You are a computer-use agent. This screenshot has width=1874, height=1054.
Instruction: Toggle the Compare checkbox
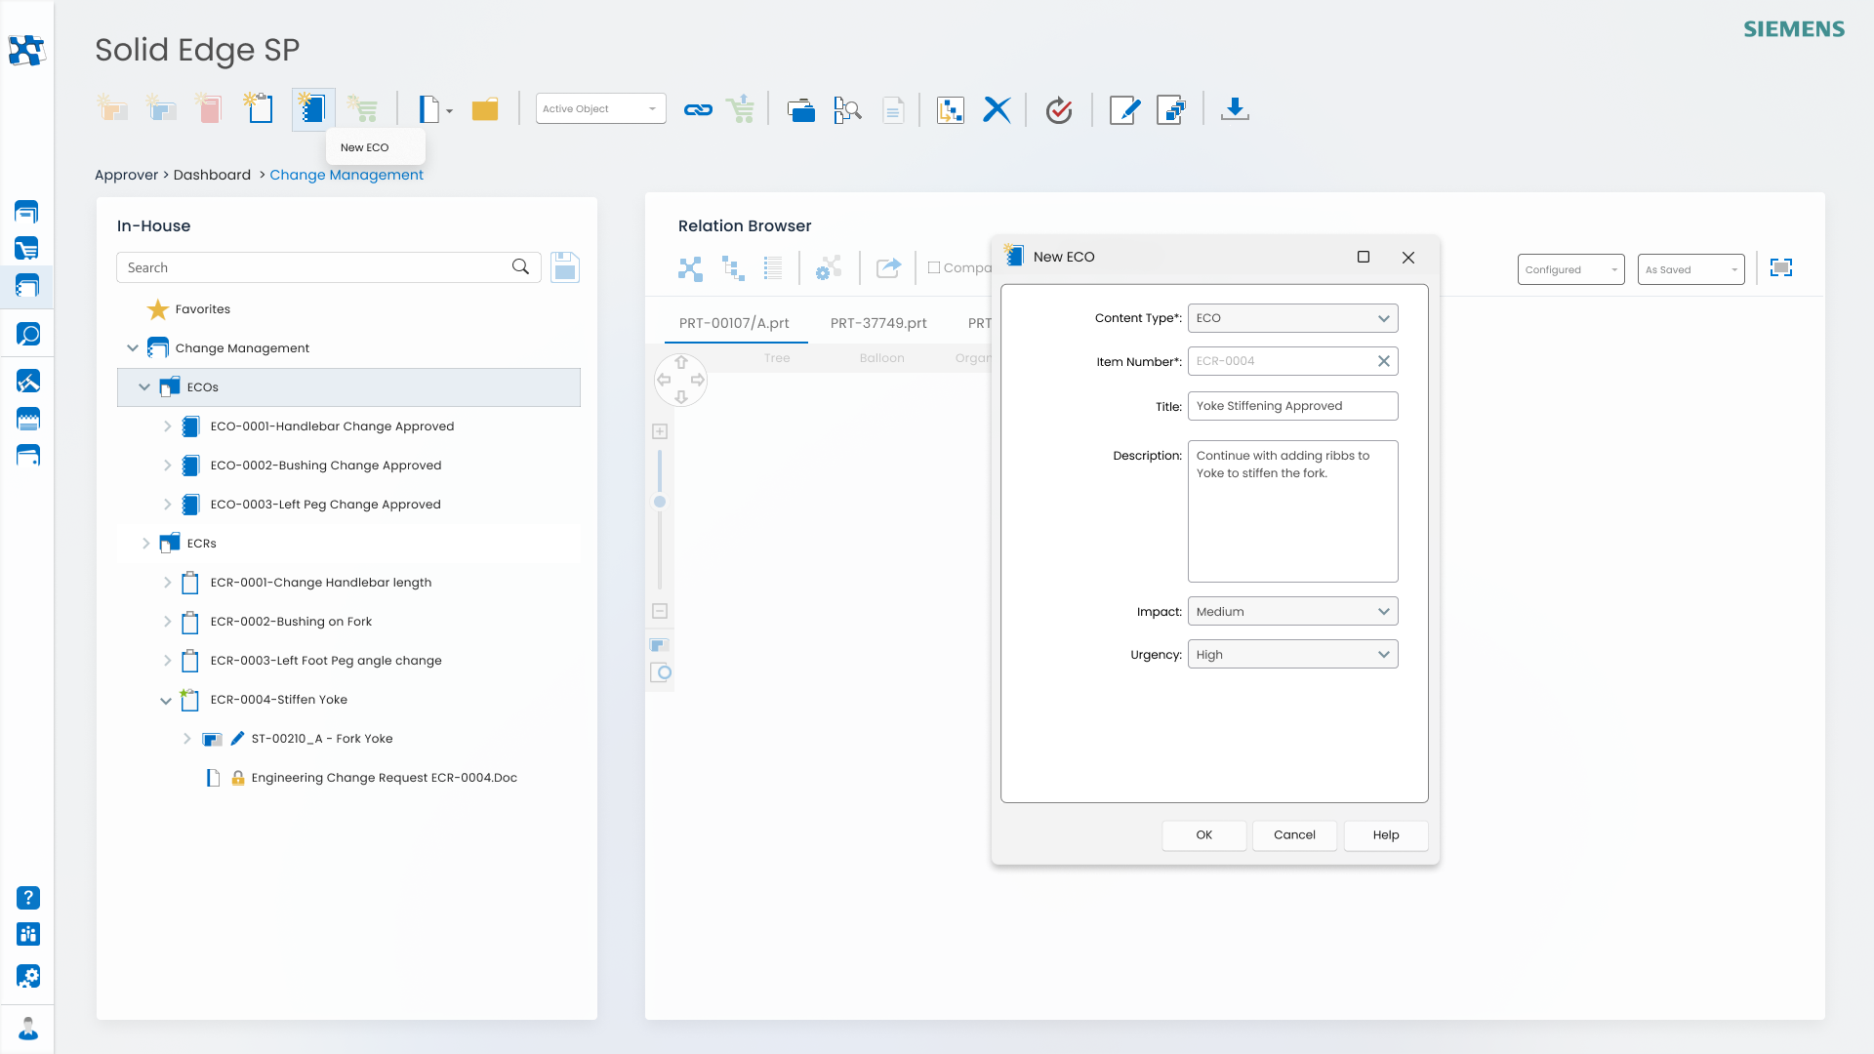tap(934, 267)
